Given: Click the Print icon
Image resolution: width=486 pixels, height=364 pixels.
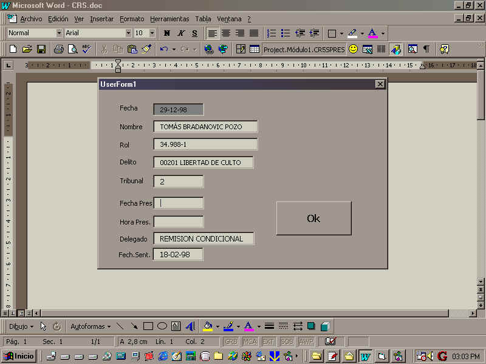Looking at the screenshot, I should pyautogui.click(x=59, y=49).
